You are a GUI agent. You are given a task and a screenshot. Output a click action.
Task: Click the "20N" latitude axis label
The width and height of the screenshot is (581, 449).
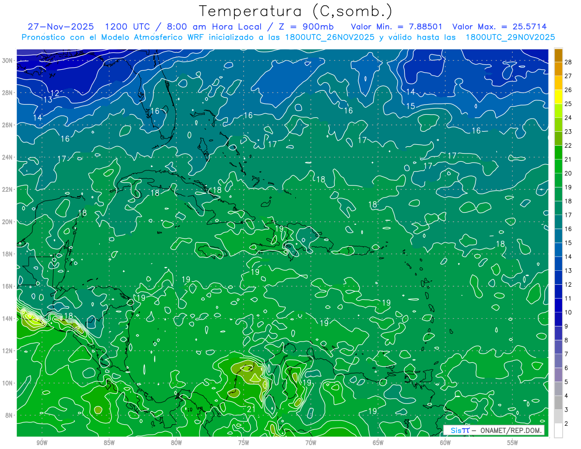pyautogui.click(x=8, y=222)
